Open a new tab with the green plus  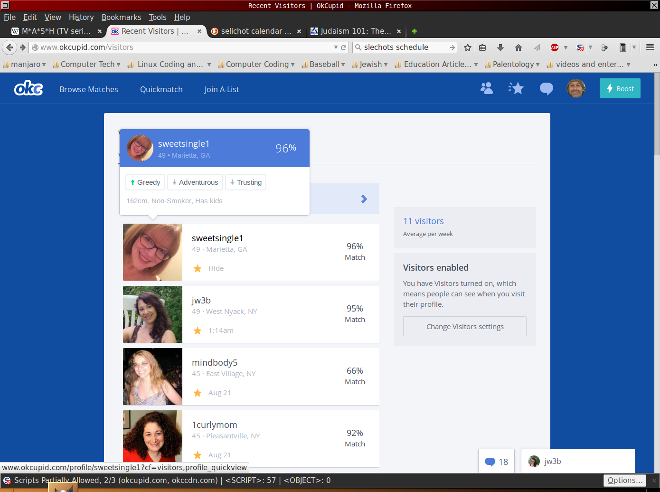pos(415,31)
